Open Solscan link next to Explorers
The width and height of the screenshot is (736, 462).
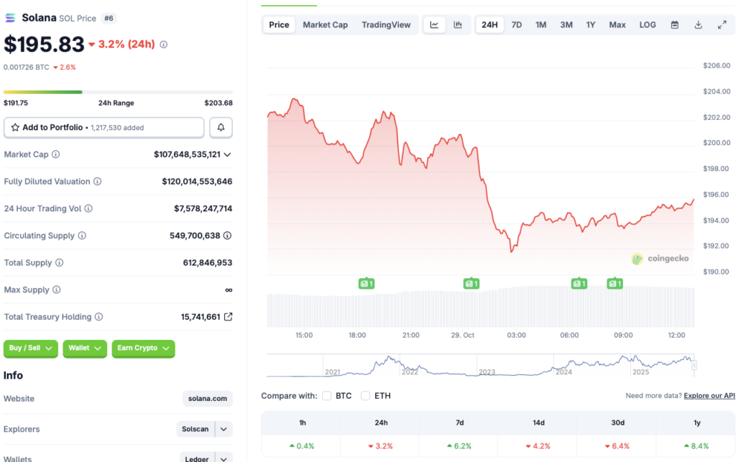(195, 429)
